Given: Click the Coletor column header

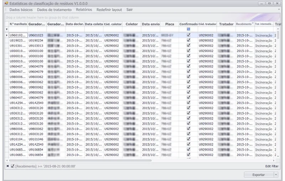Looking at the screenshot, I should point(132,24).
